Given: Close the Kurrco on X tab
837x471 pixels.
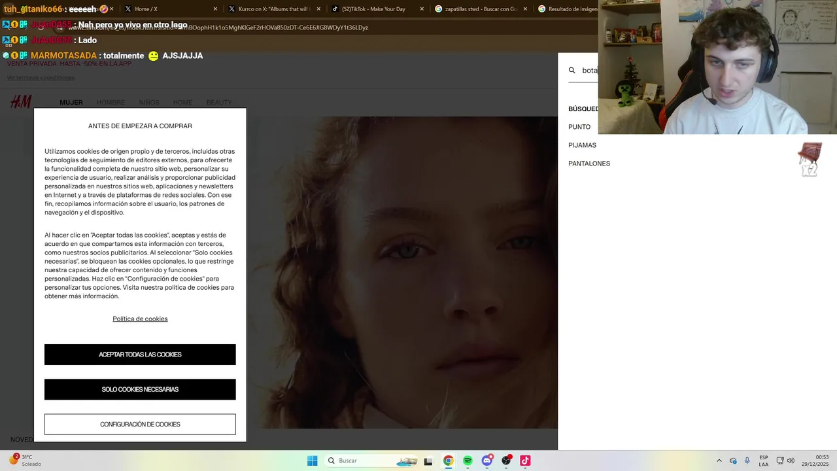Looking at the screenshot, I should [x=318, y=9].
